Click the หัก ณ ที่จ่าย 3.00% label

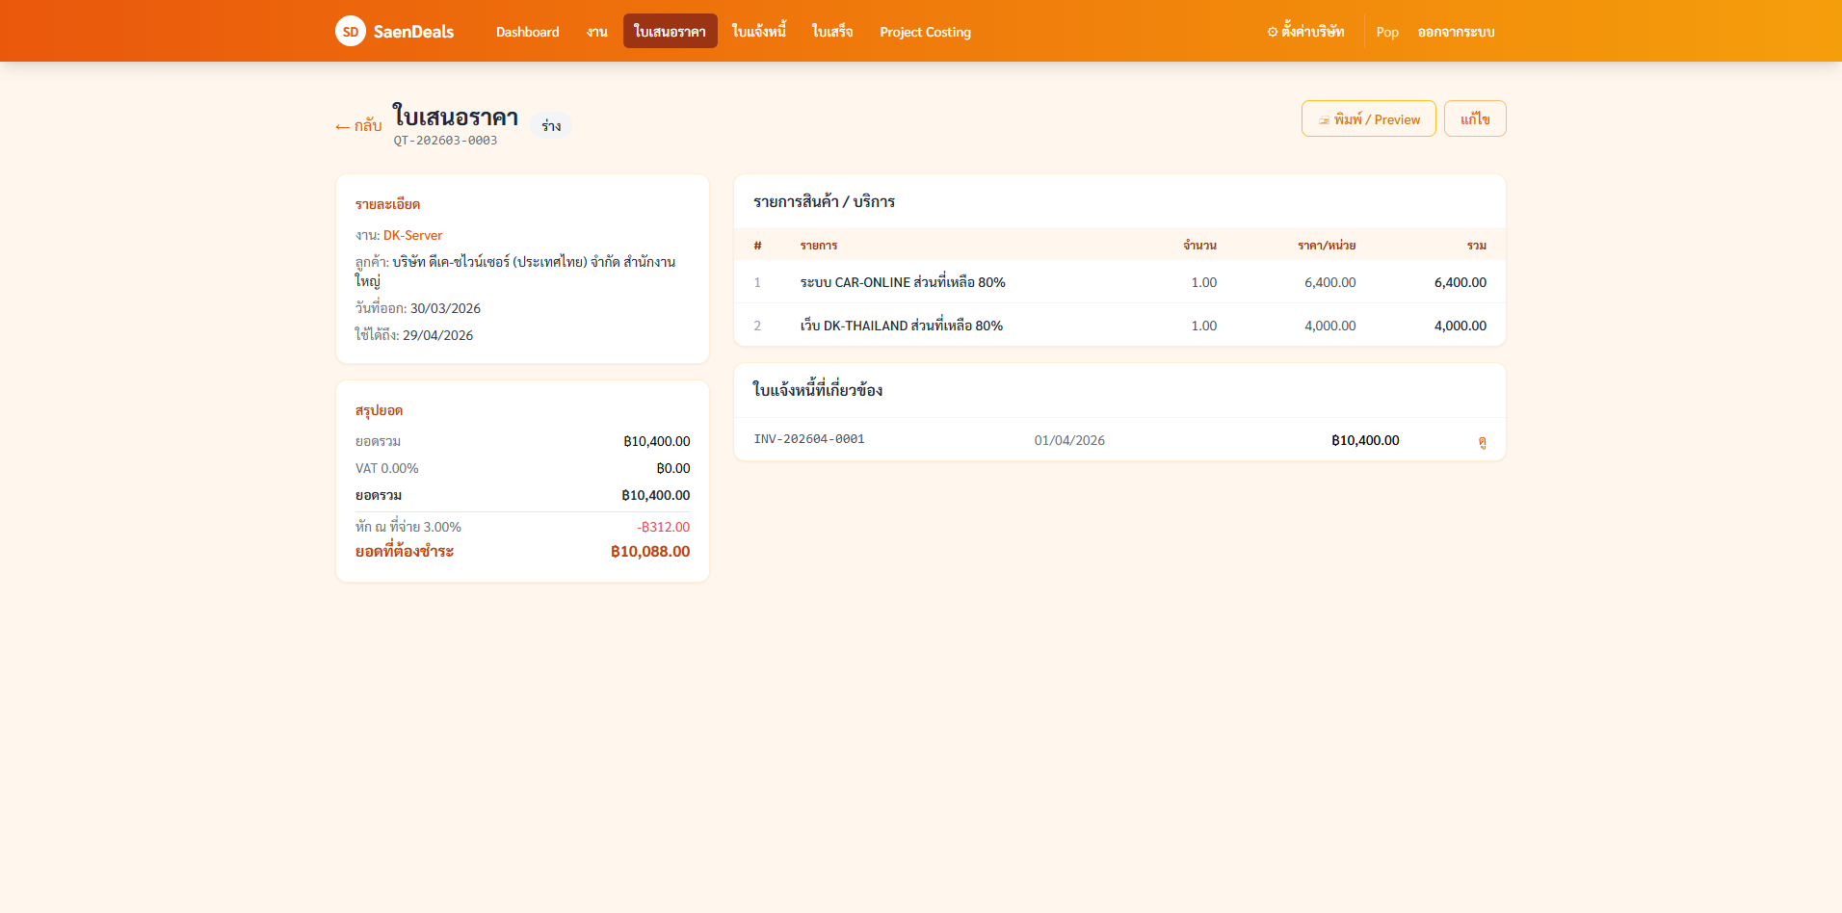pyautogui.click(x=408, y=527)
